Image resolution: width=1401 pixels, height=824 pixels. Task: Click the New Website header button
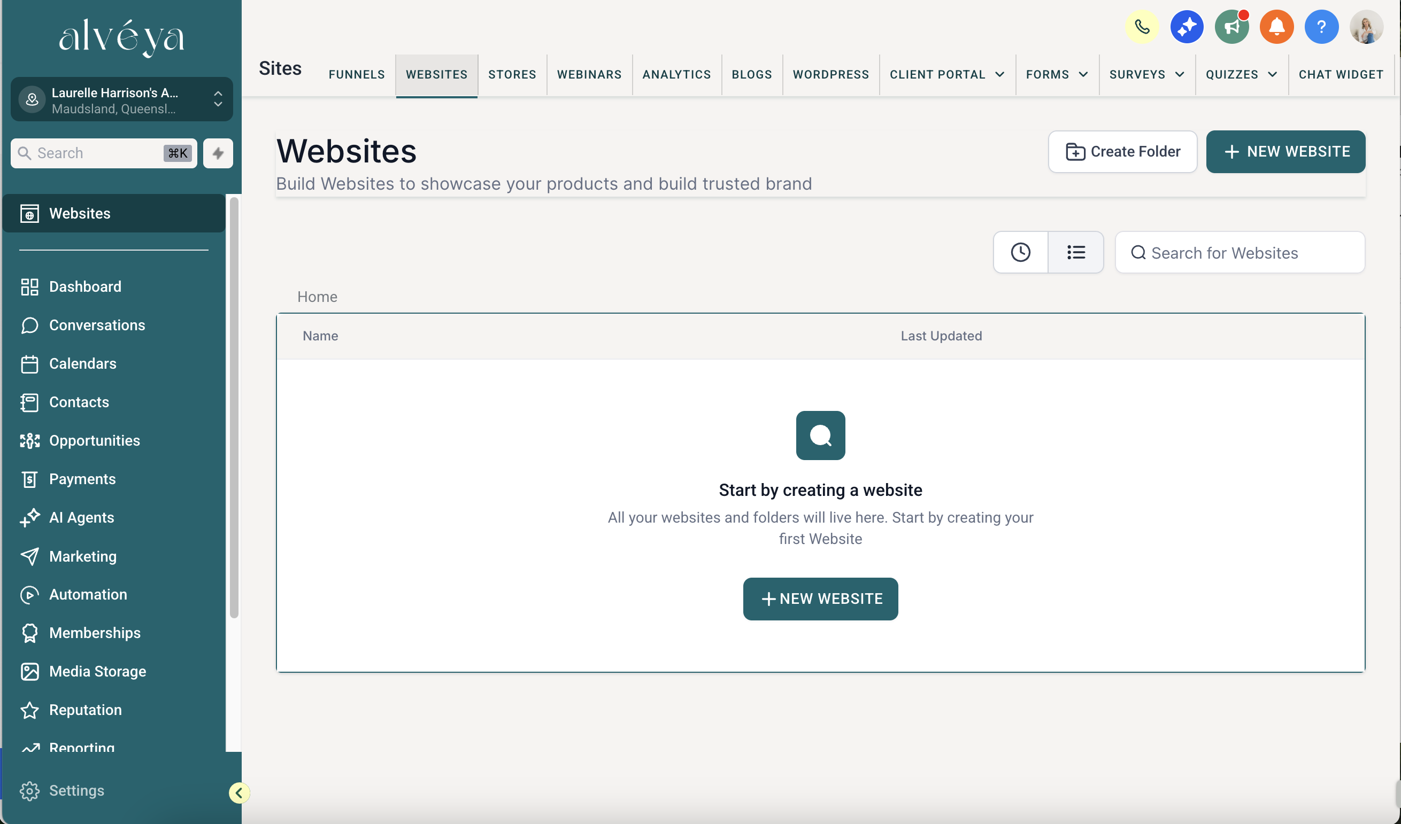point(1285,152)
